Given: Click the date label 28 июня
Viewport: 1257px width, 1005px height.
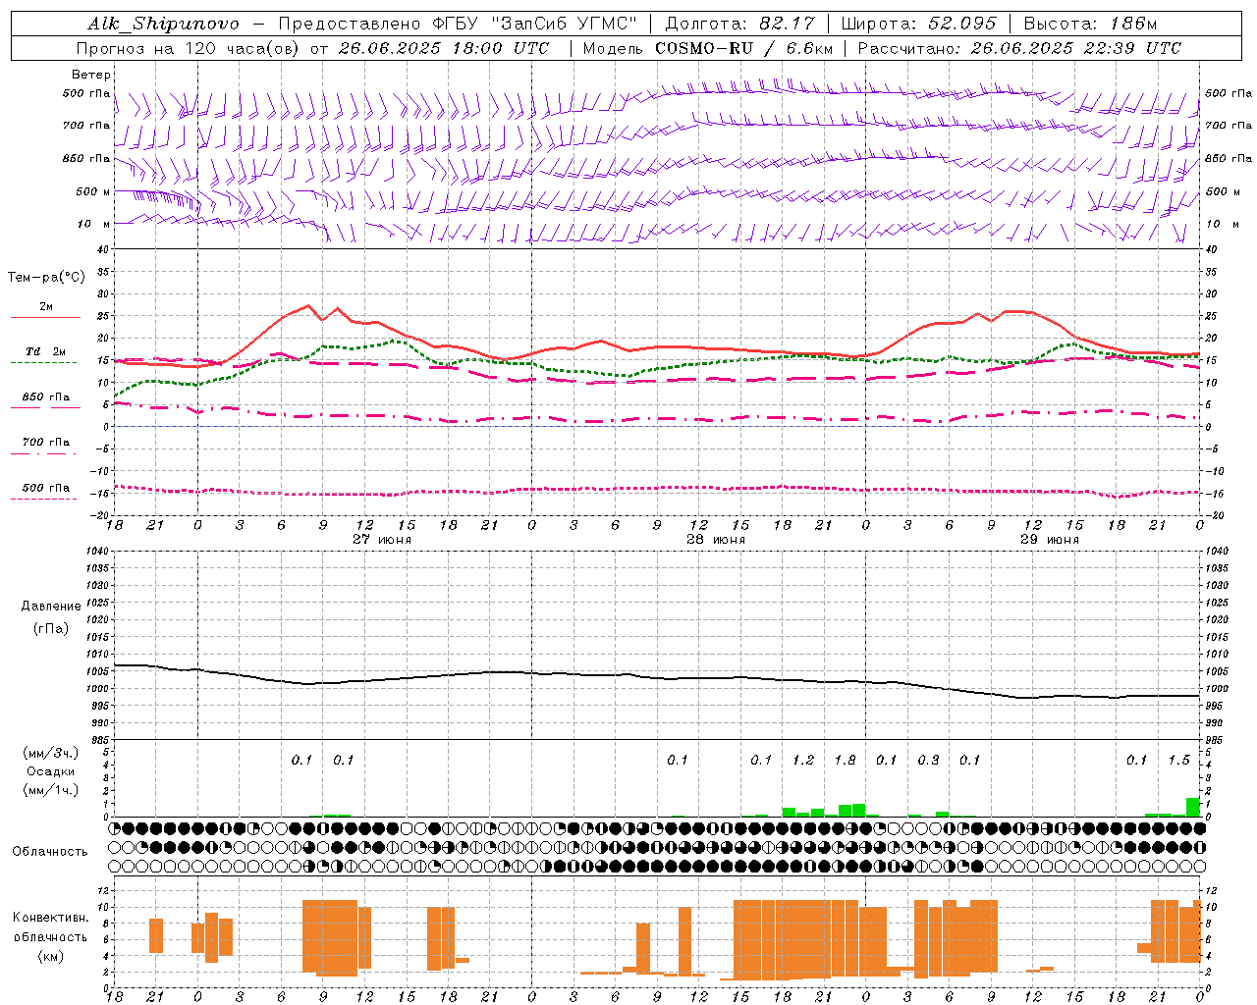Looking at the screenshot, I should (716, 540).
